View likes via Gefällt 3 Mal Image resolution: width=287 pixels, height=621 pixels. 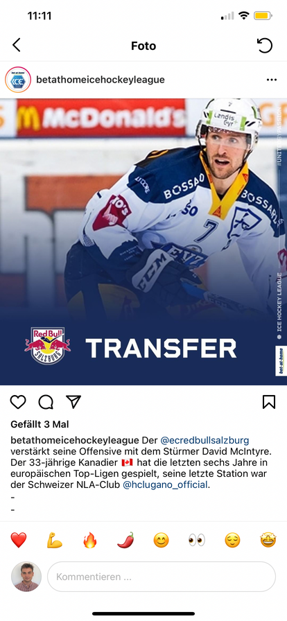40,425
